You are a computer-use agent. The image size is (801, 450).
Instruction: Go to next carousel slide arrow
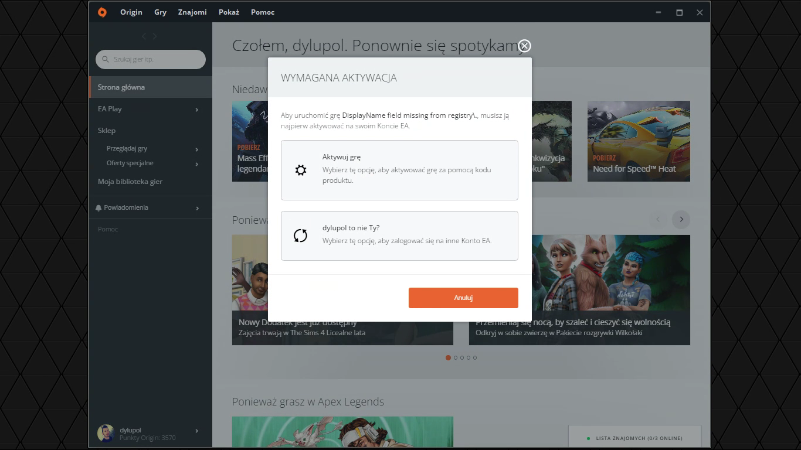[x=681, y=219]
